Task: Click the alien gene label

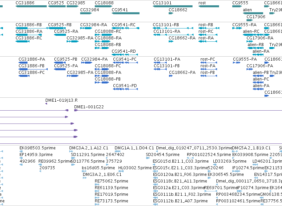Action: [247, 10]
